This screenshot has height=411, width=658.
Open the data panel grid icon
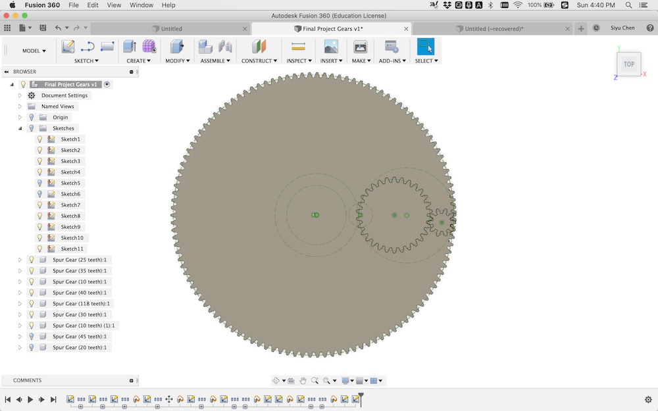[x=7, y=28]
